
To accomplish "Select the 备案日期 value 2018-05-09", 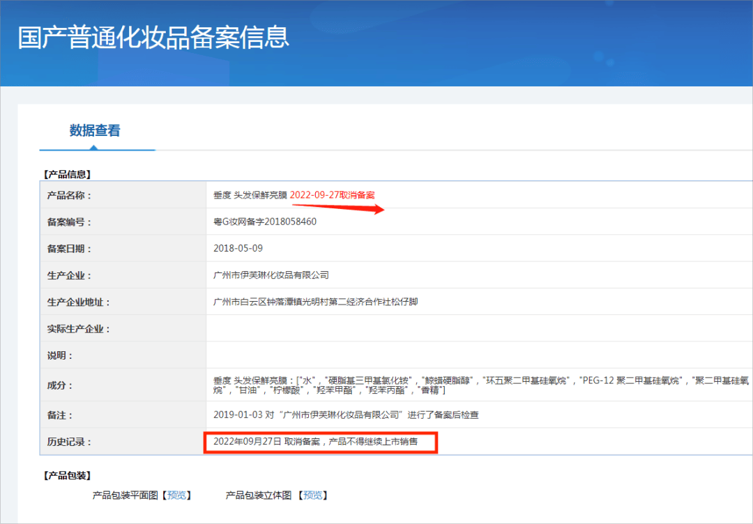I will click(x=233, y=248).
